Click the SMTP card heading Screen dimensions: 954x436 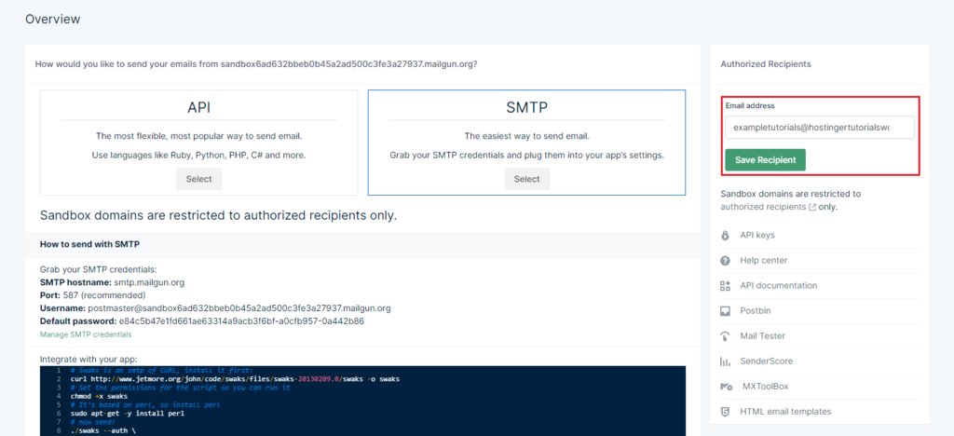527,108
